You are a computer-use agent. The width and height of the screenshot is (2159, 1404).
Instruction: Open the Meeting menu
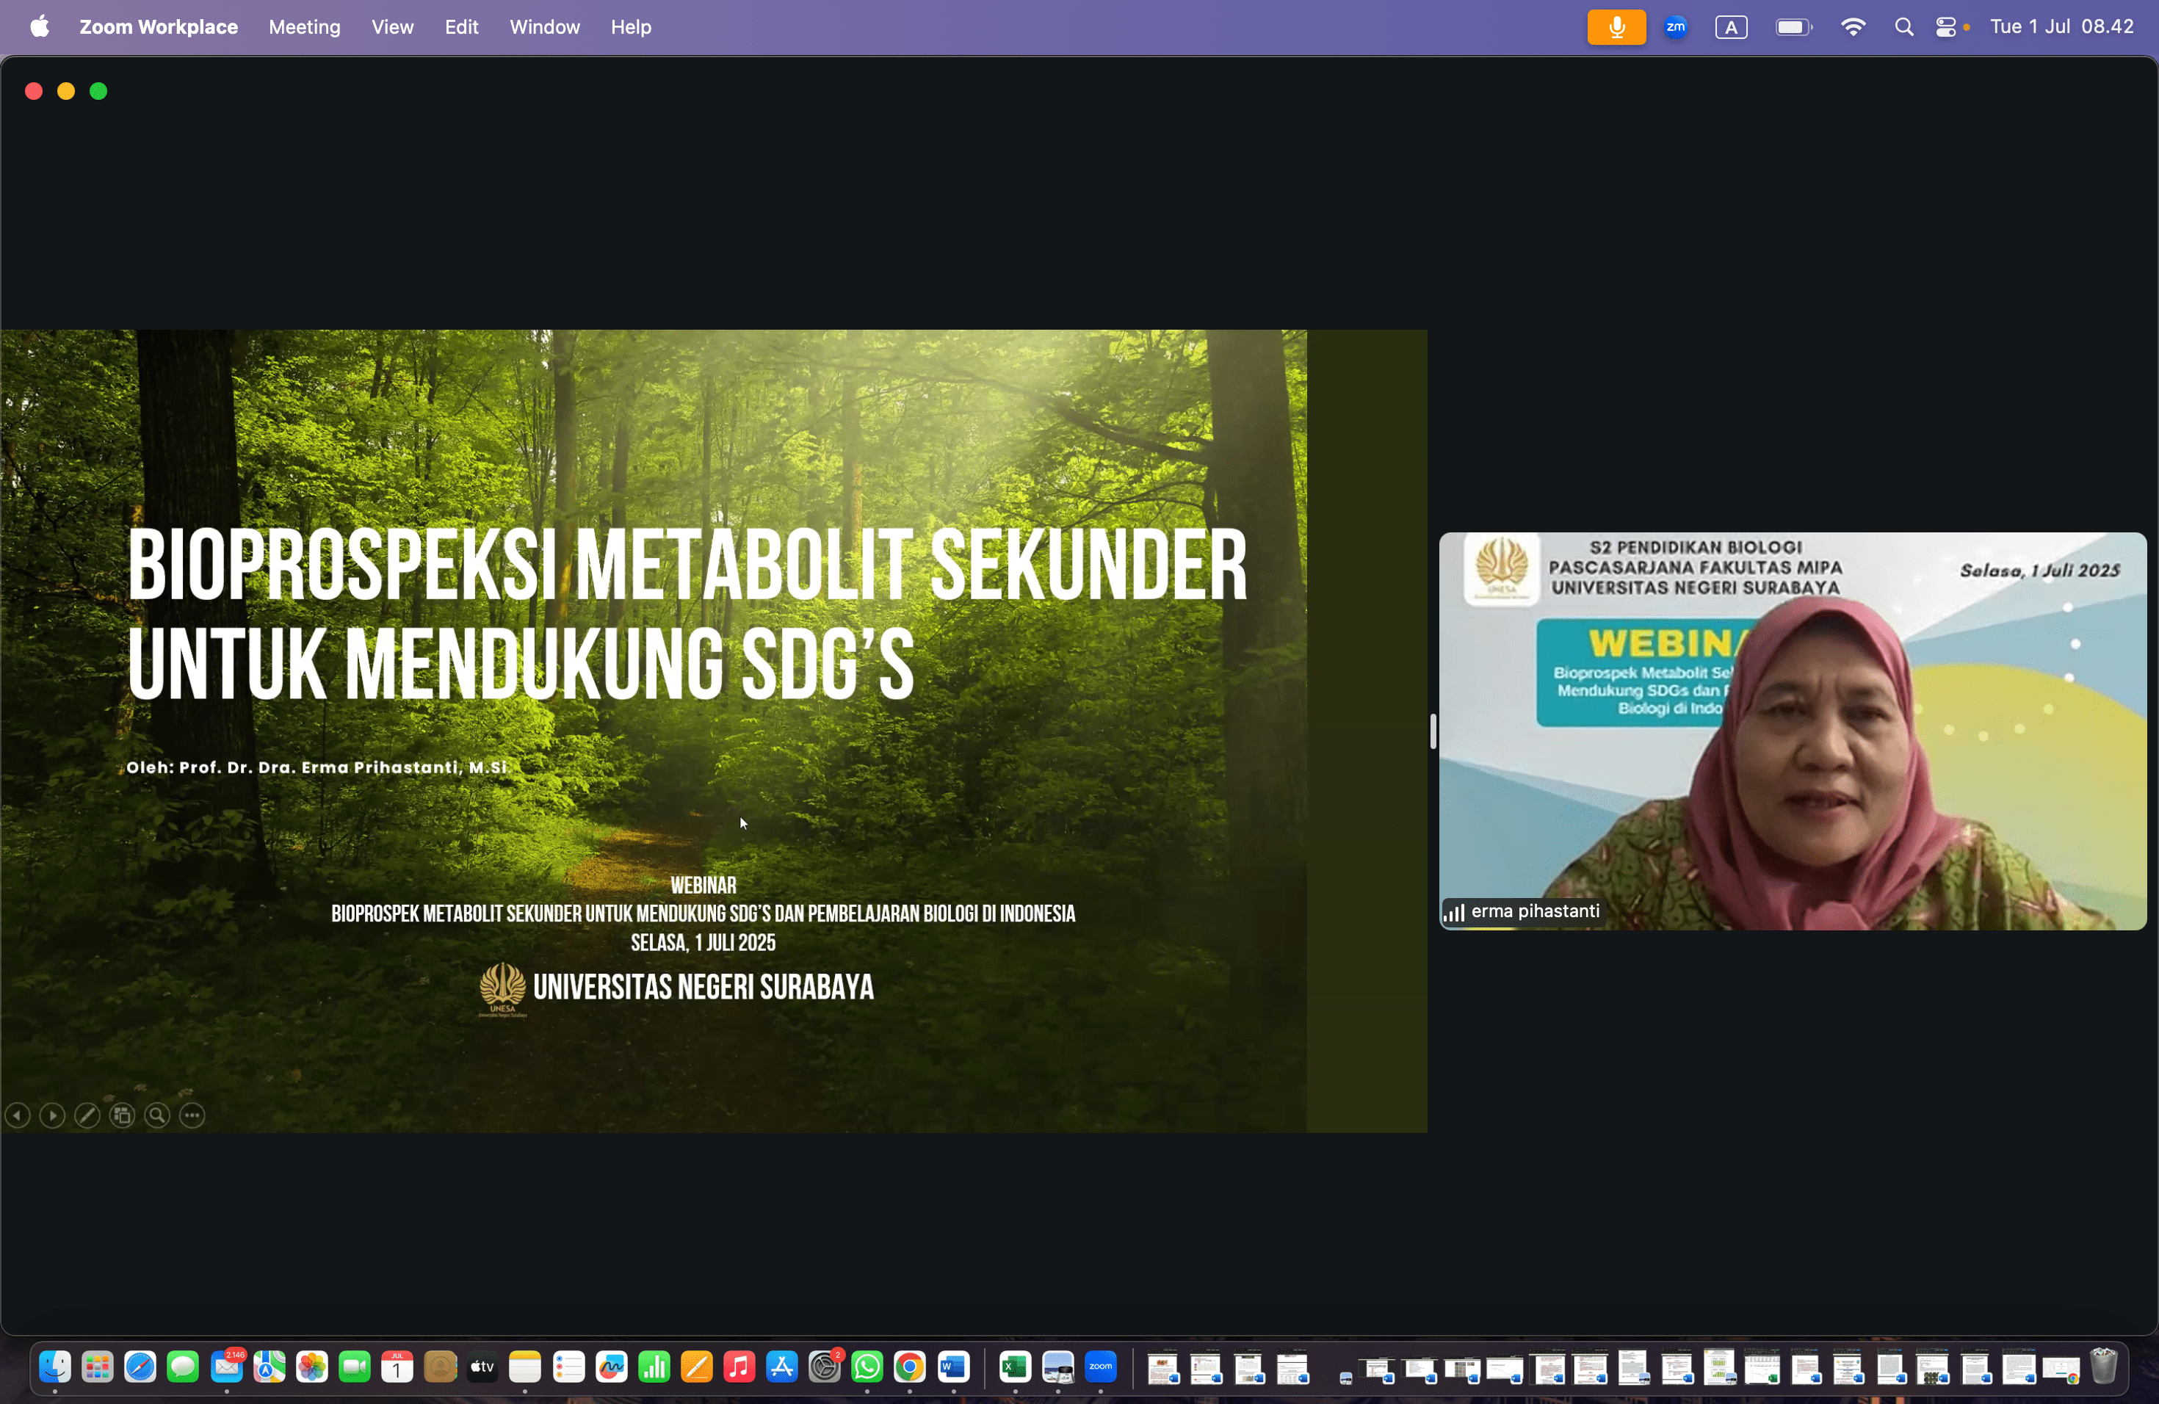pyautogui.click(x=304, y=27)
